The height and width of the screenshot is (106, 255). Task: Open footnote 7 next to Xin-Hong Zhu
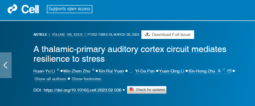pos(224,70)
